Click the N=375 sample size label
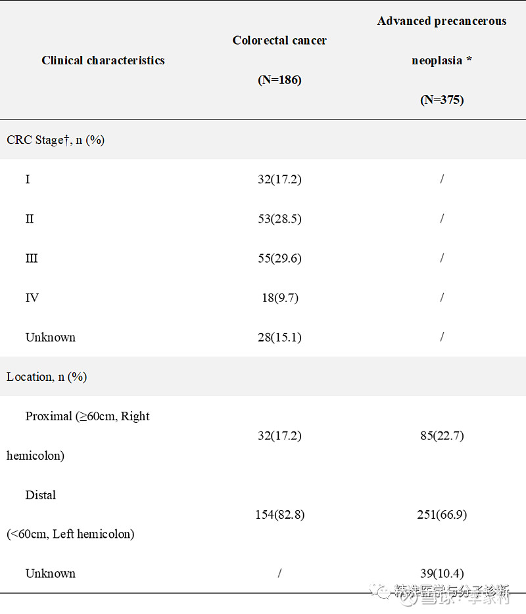Viewport: 526px width, 614px height. coord(442,100)
